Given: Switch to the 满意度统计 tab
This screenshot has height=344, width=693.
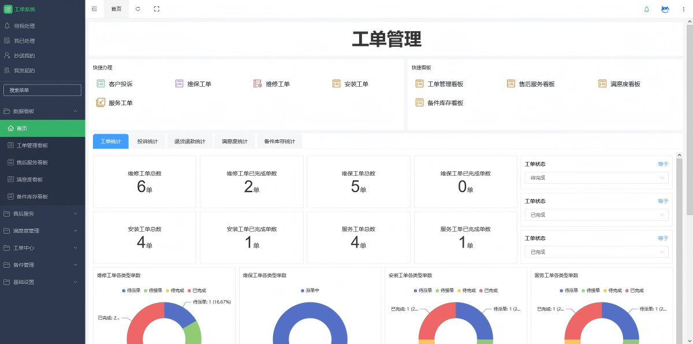Looking at the screenshot, I should [234, 141].
